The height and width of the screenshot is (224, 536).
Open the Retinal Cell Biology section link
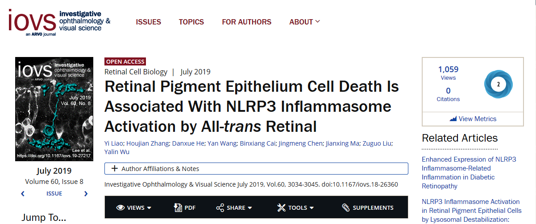pyautogui.click(x=136, y=72)
